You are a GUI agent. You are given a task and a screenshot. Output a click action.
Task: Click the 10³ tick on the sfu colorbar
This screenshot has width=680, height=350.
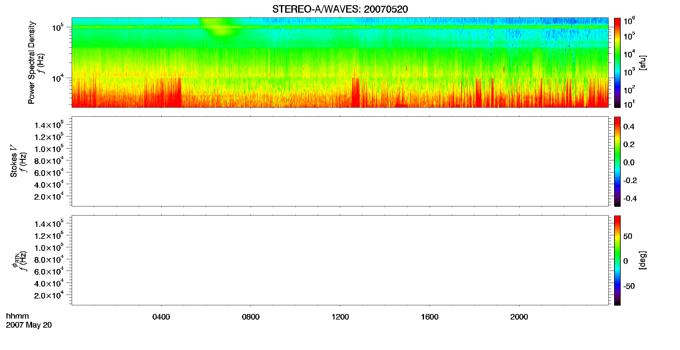pyautogui.click(x=629, y=72)
